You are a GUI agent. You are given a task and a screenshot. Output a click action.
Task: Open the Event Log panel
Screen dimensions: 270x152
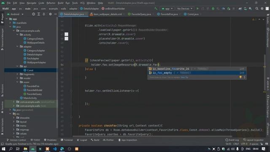coord(232,140)
